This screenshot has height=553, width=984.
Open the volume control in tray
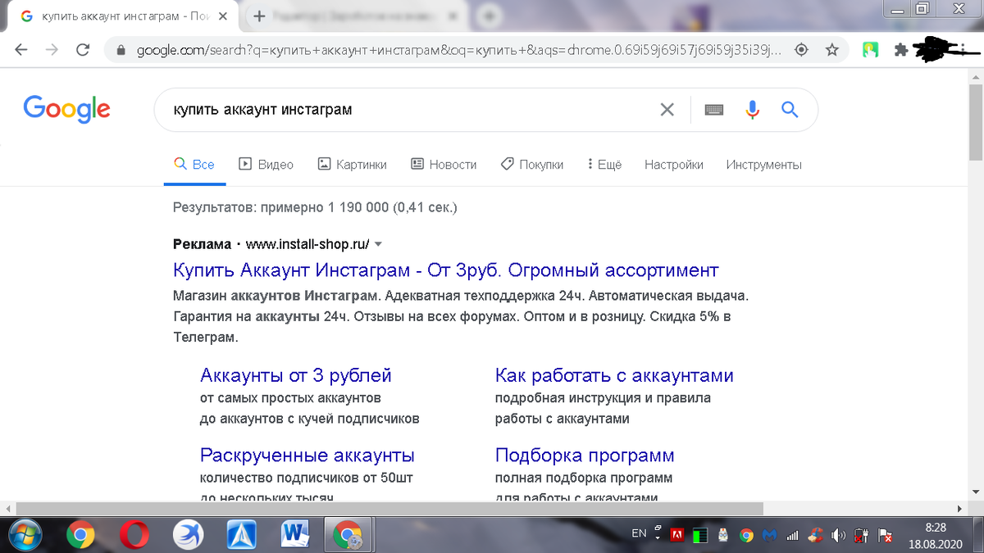point(838,536)
